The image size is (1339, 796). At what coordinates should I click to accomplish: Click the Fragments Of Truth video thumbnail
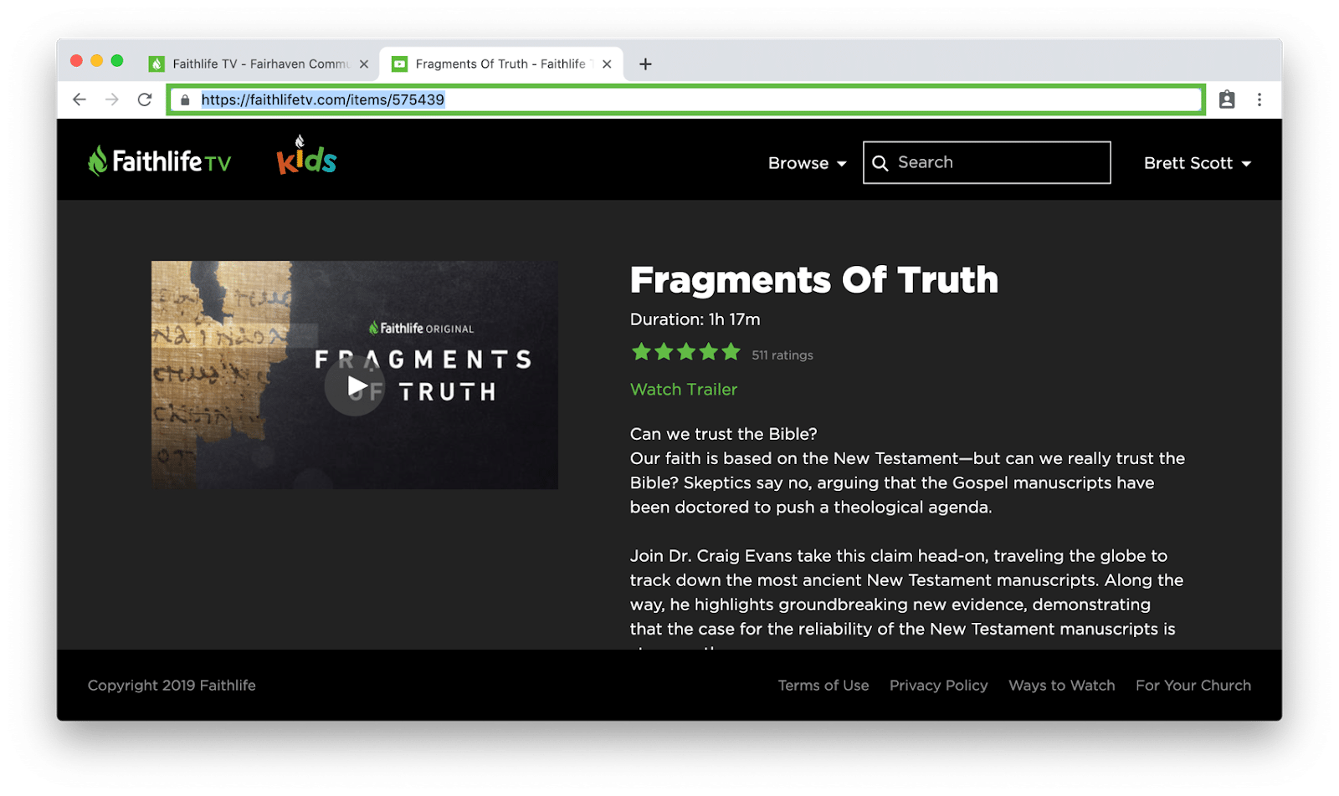[x=355, y=375]
